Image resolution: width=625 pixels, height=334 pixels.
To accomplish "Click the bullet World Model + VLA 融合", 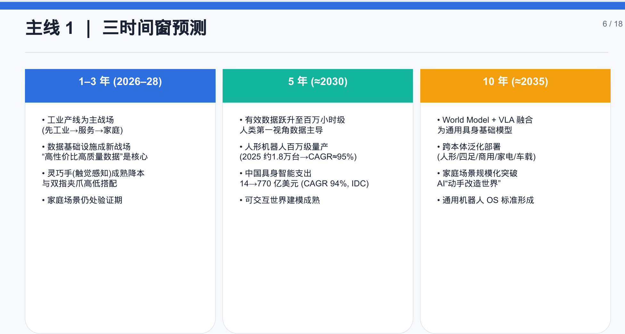I will (x=485, y=120).
